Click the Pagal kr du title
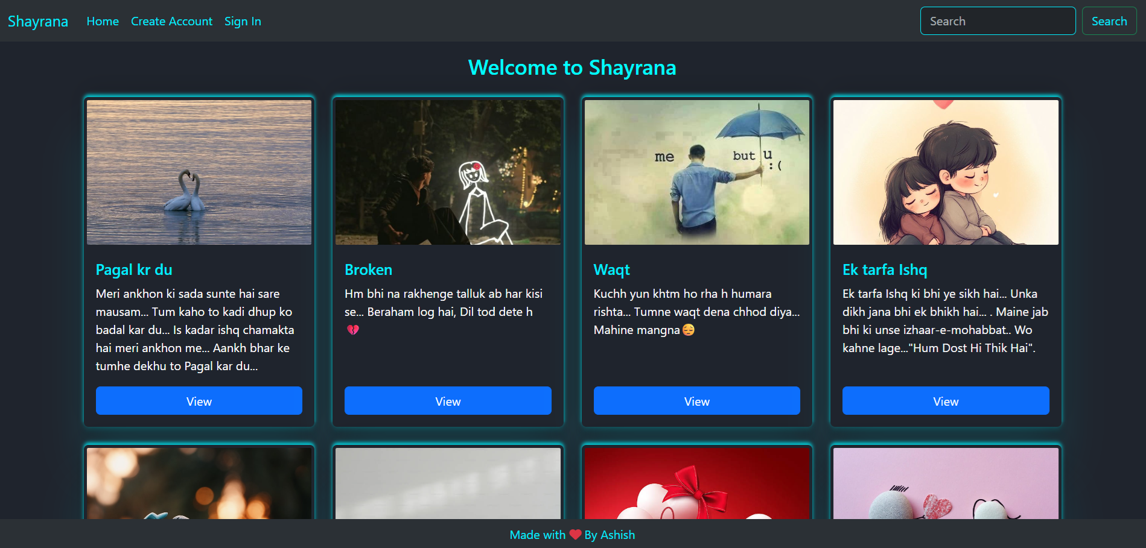1146x548 pixels. click(x=134, y=269)
